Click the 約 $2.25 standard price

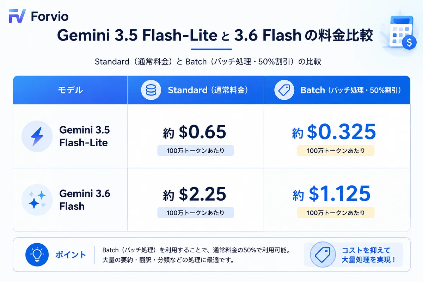click(195, 195)
